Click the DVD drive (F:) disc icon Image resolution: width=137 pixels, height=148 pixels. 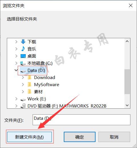tap(23, 106)
